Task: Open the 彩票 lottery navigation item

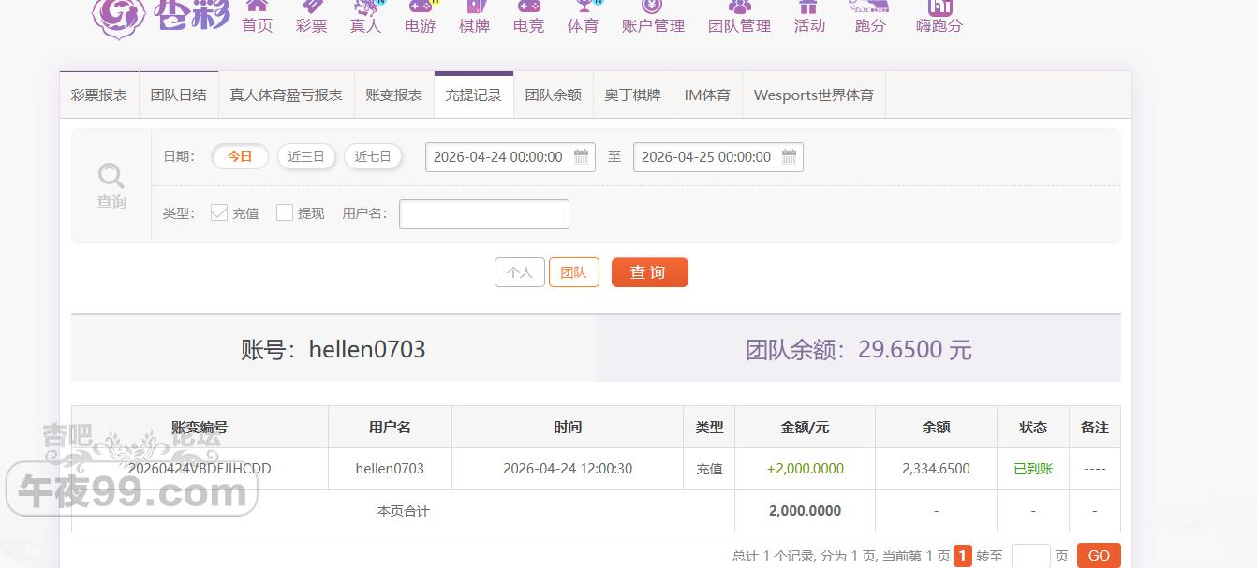Action: [x=311, y=19]
